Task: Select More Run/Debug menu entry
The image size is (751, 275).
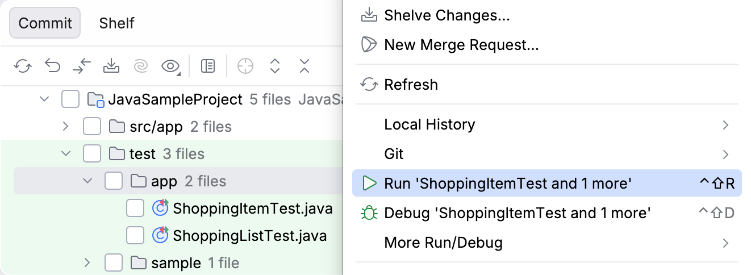Action: (547, 243)
